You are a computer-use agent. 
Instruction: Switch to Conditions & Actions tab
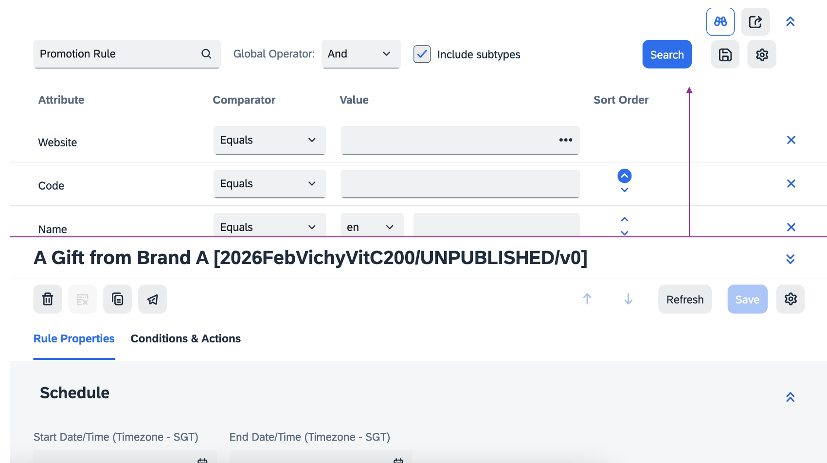(x=185, y=338)
